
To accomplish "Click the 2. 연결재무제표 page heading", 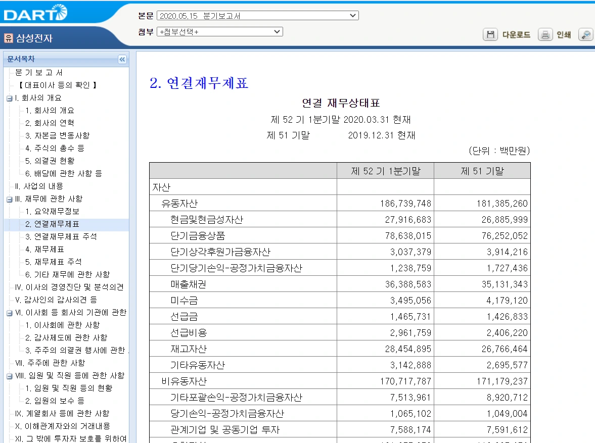I will [x=199, y=83].
